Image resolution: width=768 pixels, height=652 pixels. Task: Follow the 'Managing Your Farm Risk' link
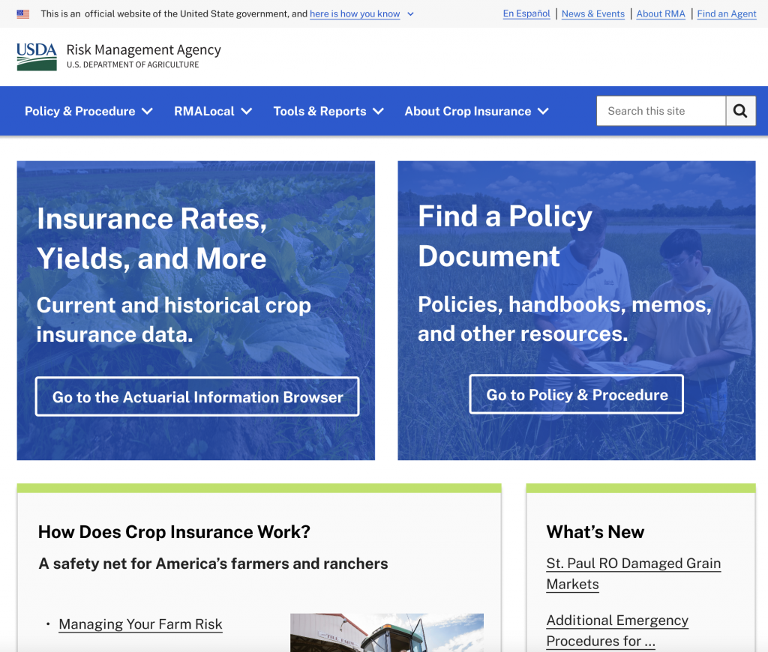point(140,624)
